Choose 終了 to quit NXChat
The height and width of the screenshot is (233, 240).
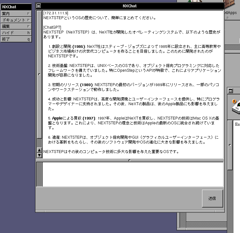(16, 39)
